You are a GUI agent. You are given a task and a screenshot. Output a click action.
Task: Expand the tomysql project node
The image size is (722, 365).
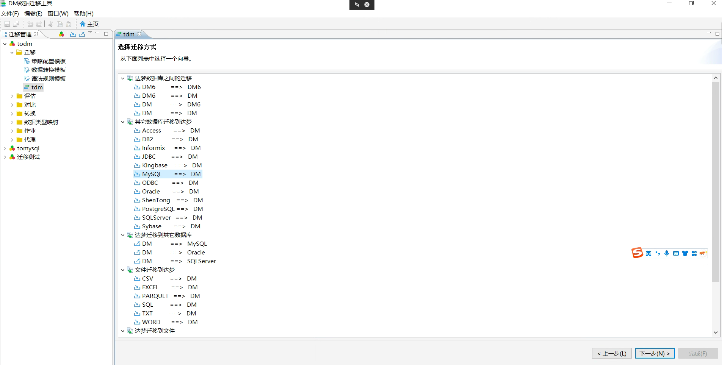[5, 148]
